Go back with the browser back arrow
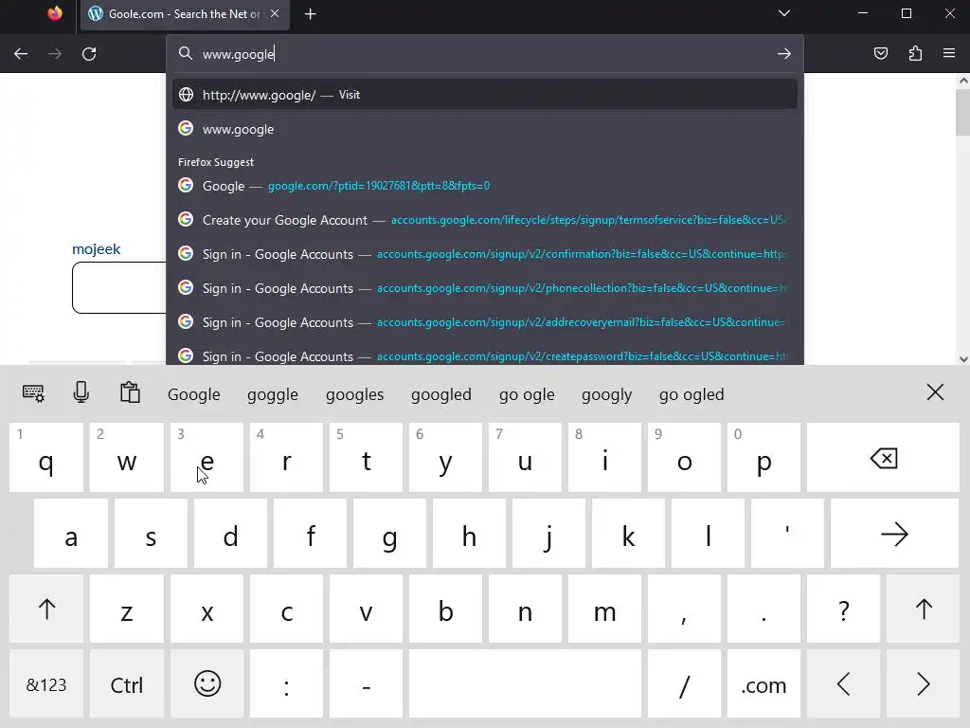This screenshot has height=728, width=970. 21,54
